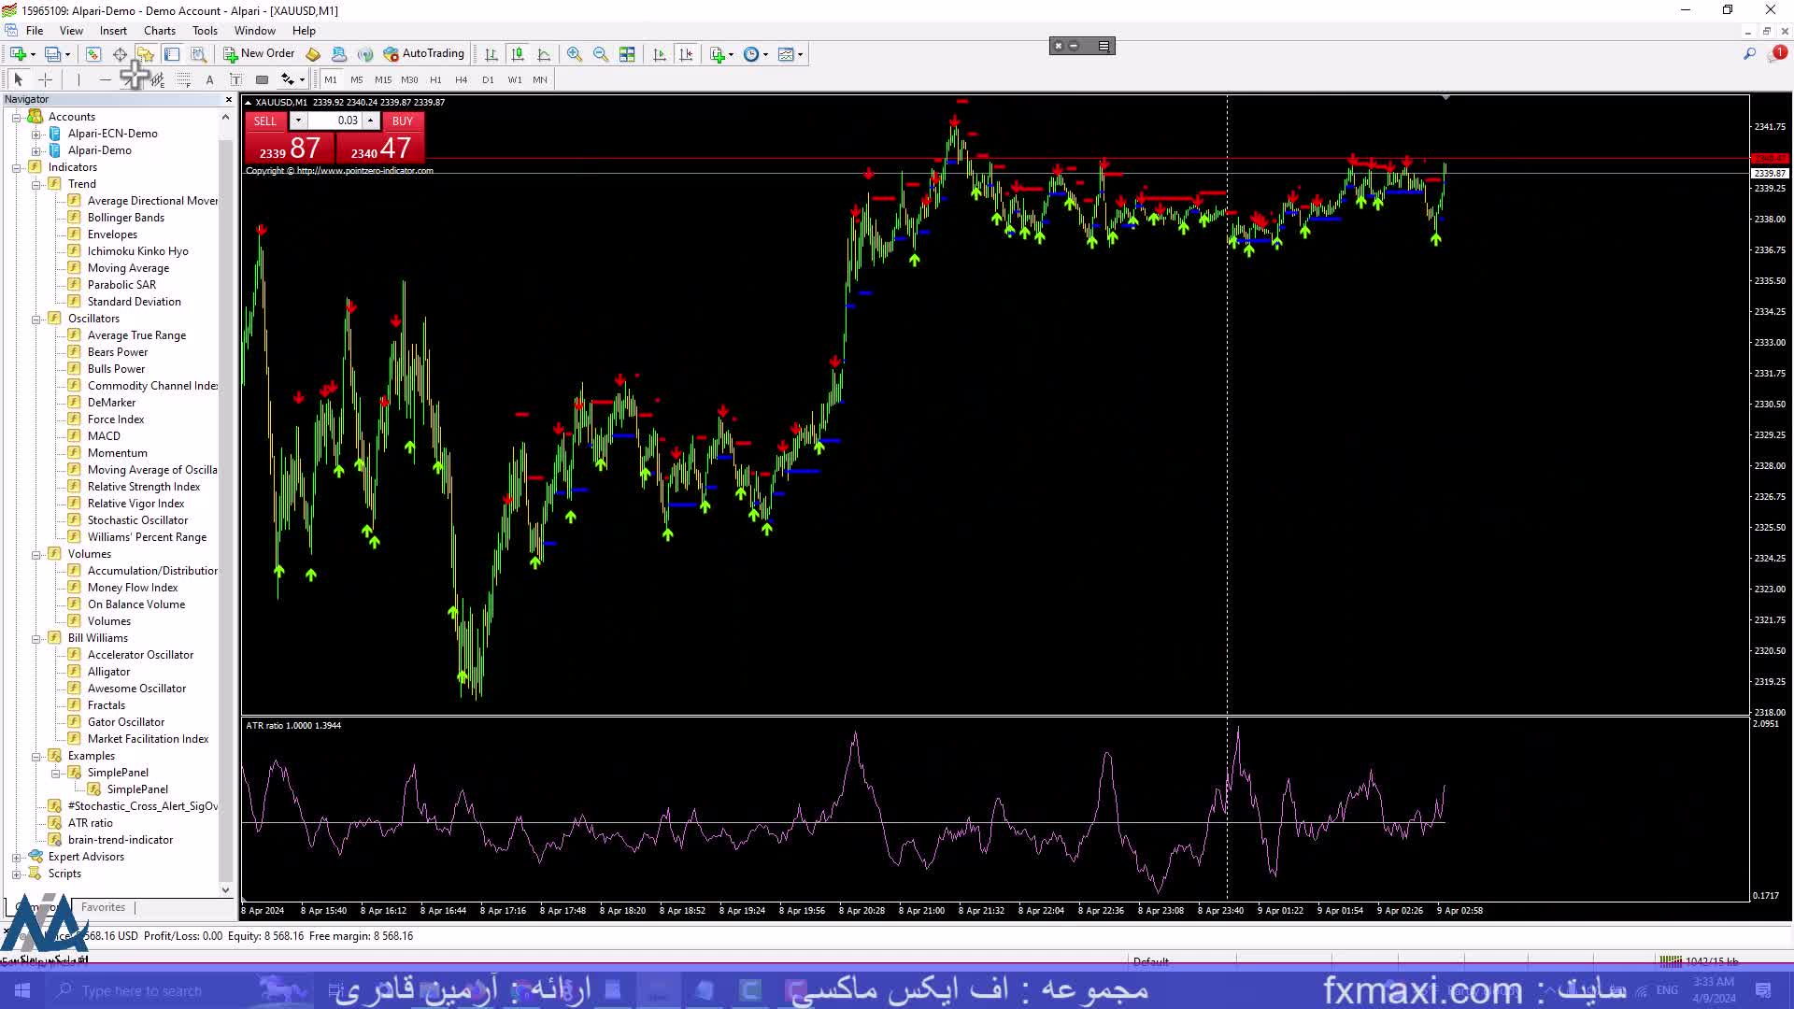The height and width of the screenshot is (1009, 1794).
Task: Toggle the chart Auto Scroll button
Action: 660,54
